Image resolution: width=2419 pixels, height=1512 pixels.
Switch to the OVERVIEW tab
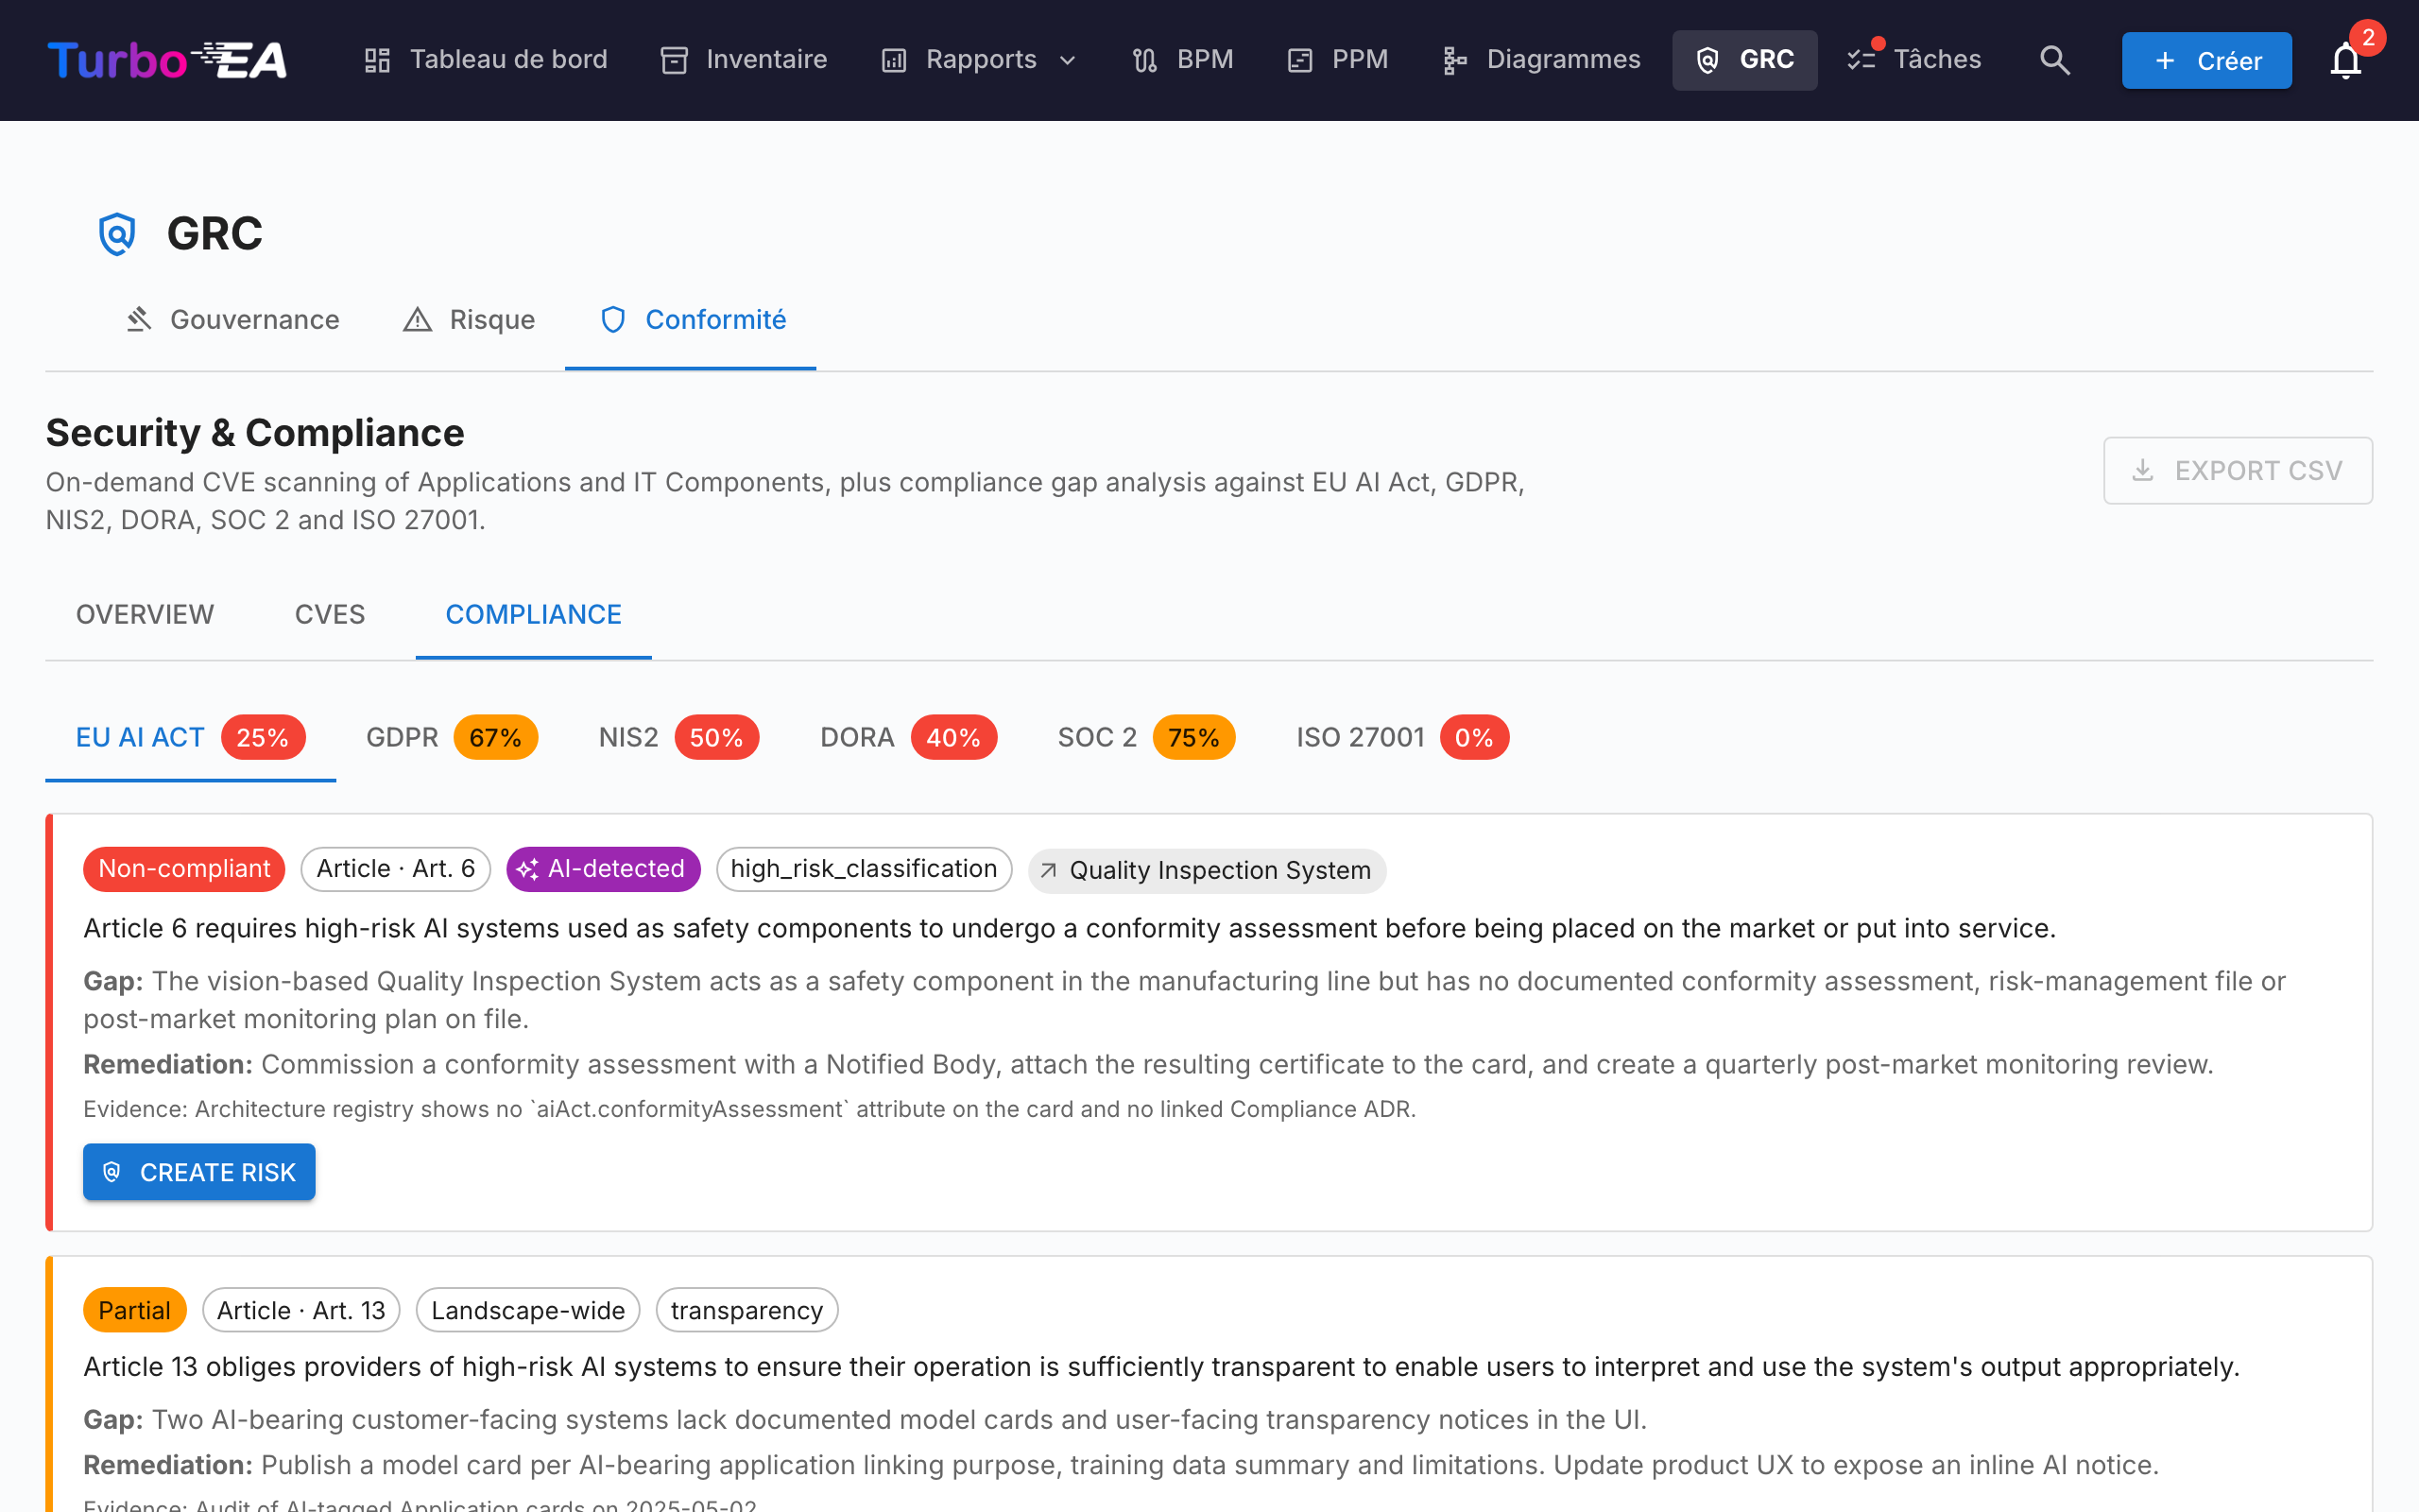[145, 614]
